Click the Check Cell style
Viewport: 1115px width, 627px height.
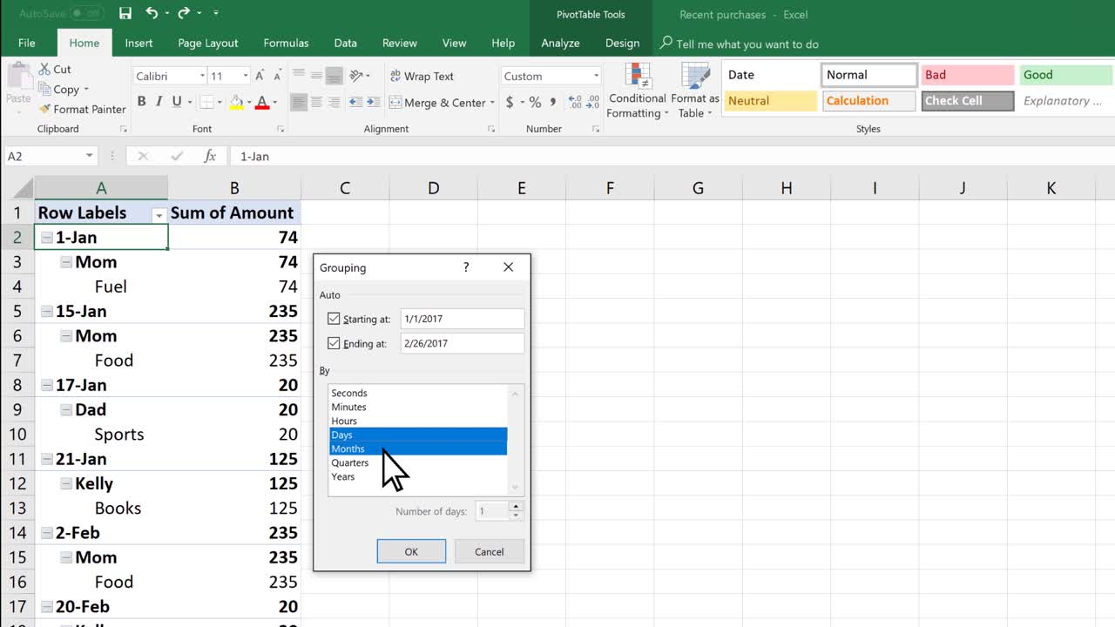[x=967, y=101]
